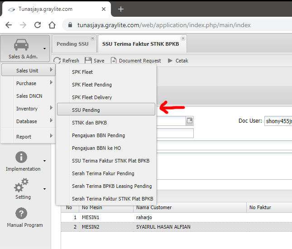Viewport: 292px width, 249px height.
Task: Click the Save floppy disk icon
Action: pyautogui.click(x=88, y=61)
